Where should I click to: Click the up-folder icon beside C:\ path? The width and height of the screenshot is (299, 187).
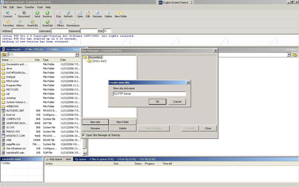4,55
